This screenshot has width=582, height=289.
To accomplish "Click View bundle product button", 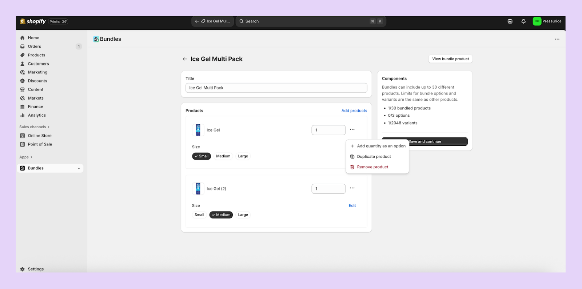I will tap(450, 59).
